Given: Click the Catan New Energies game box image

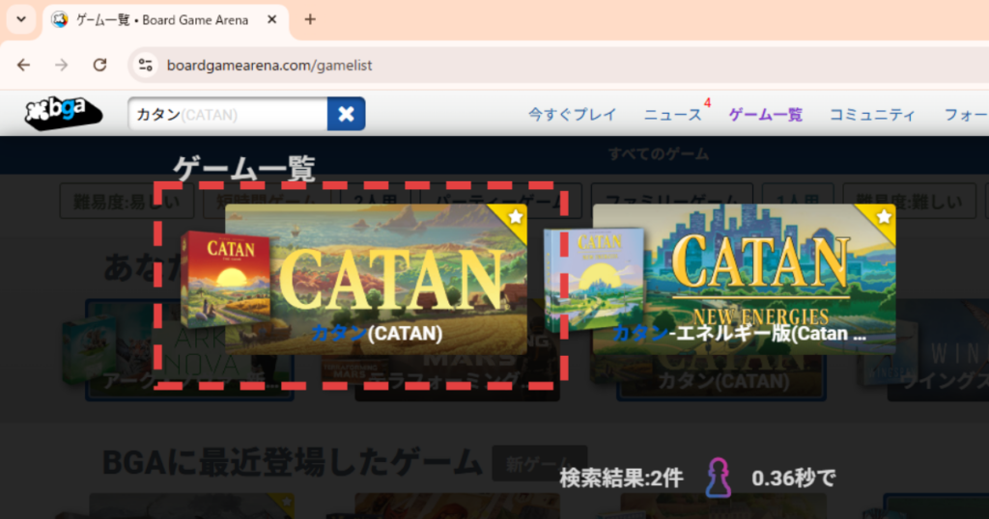Looking at the screenshot, I should 594,279.
